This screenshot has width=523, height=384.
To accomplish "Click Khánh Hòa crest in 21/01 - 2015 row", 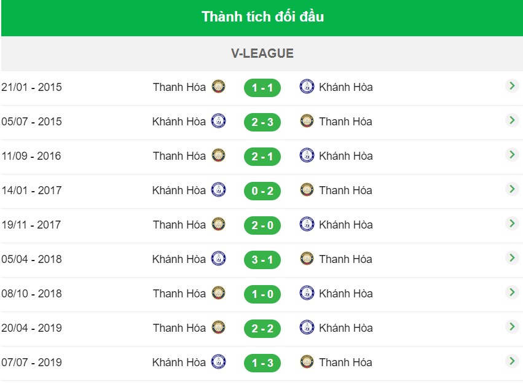I will (x=307, y=87).
